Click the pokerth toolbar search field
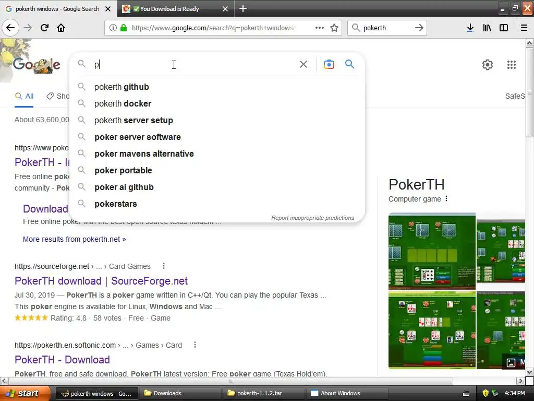 [x=386, y=28]
